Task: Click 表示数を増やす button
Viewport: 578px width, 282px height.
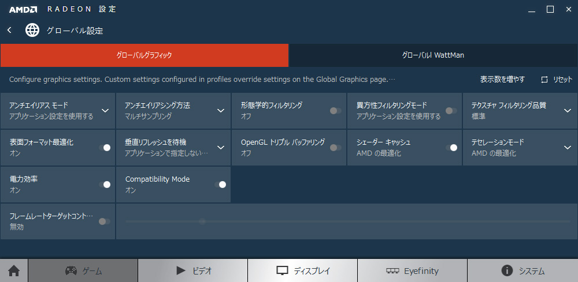Action: point(502,80)
